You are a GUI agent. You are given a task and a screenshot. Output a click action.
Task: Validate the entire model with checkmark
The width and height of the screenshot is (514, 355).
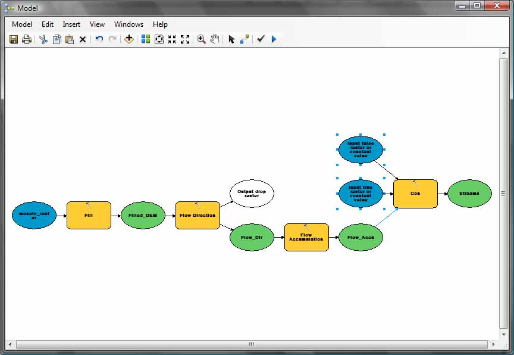[x=261, y=39]
